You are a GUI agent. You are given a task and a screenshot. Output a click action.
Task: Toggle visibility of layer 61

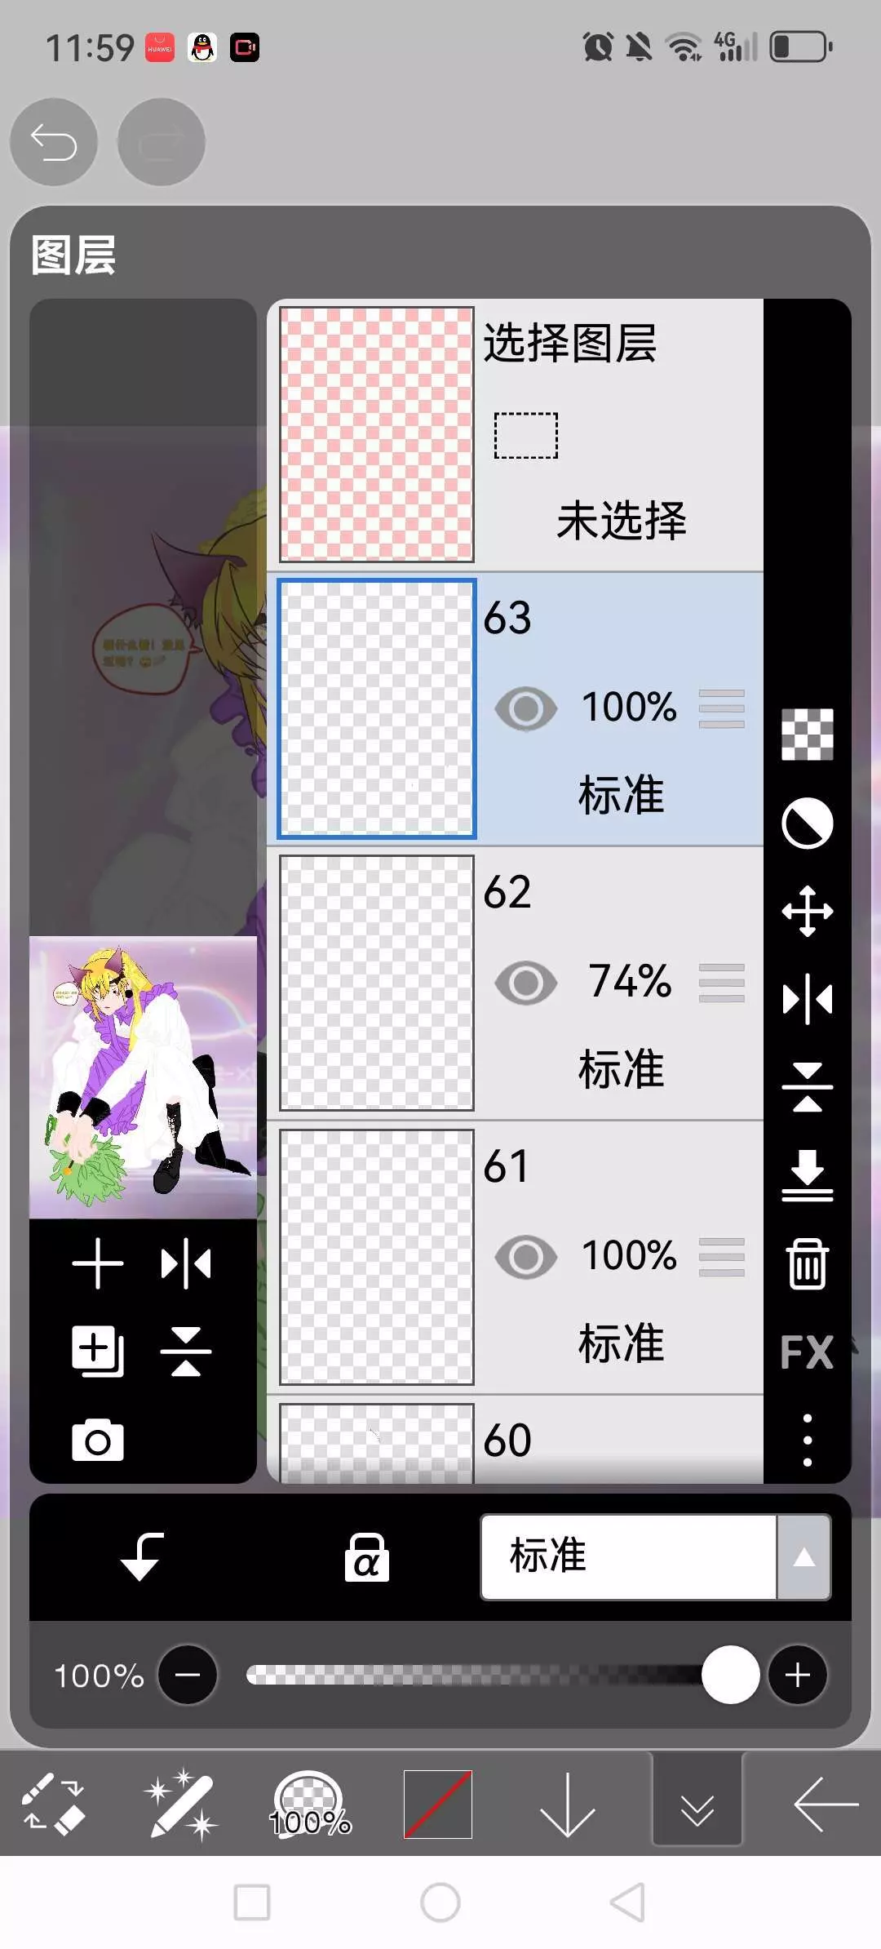click(526, 1257)
